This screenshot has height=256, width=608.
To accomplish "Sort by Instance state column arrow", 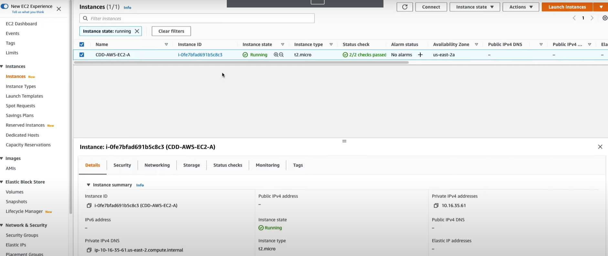I will [283, 44].
